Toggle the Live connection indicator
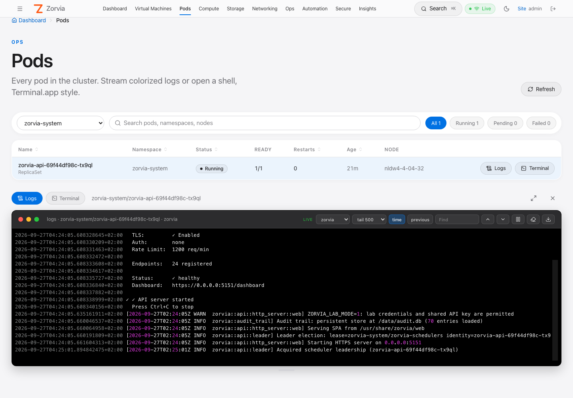Image resolution: width=573 pixels, height=398 pixels. 480,9
